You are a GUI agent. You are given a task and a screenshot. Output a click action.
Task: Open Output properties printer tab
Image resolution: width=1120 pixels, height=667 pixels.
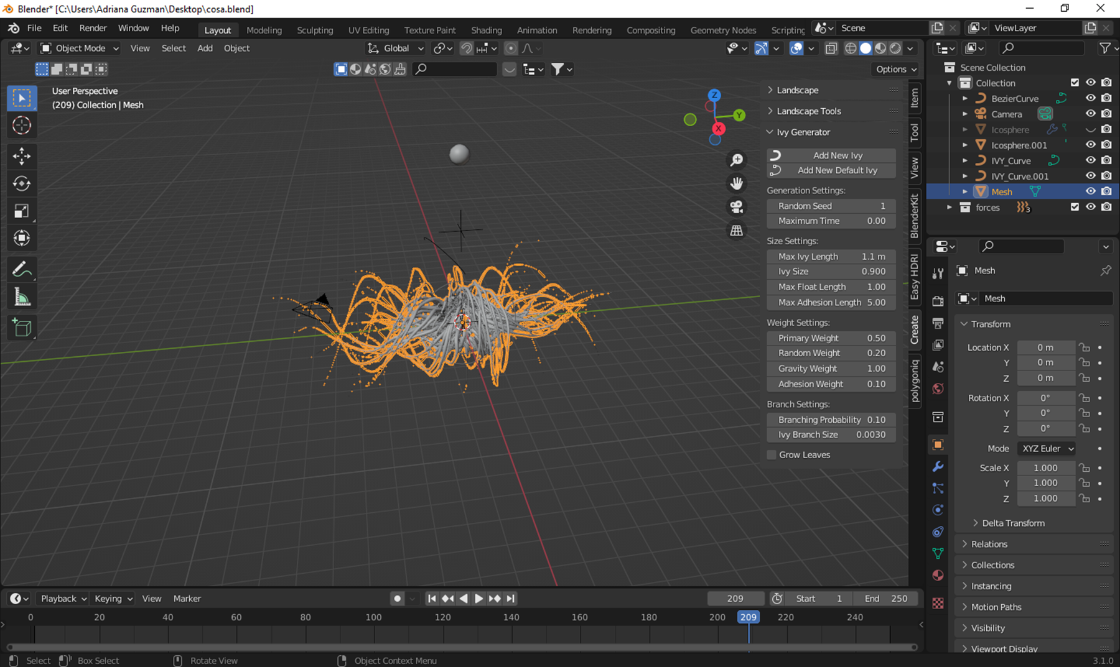(x=938, y=323)
